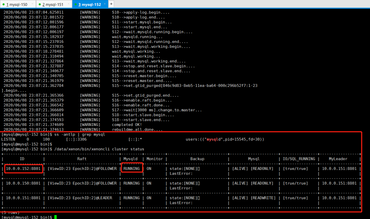Click 'S17-->wait[3000 ms].change.to.master...' log text
The image size is (370, 219).
pos(157,110)
